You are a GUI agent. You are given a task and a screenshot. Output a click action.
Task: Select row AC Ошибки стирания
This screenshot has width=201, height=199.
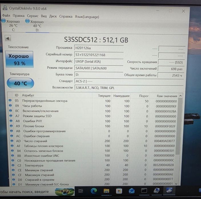point(93,136)
